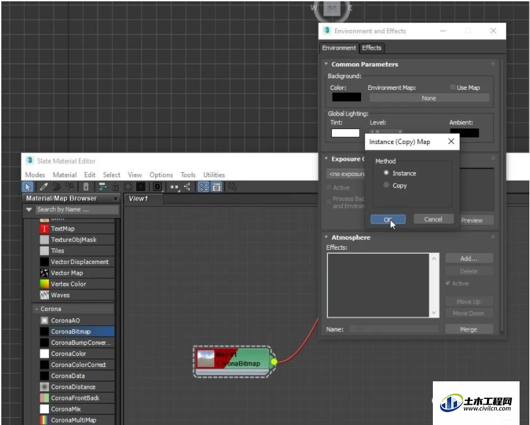This screenshot has height=425, width=530.
Task: Select the TextMap map entry
Action: pyautogui.click(x=77, y=229)
